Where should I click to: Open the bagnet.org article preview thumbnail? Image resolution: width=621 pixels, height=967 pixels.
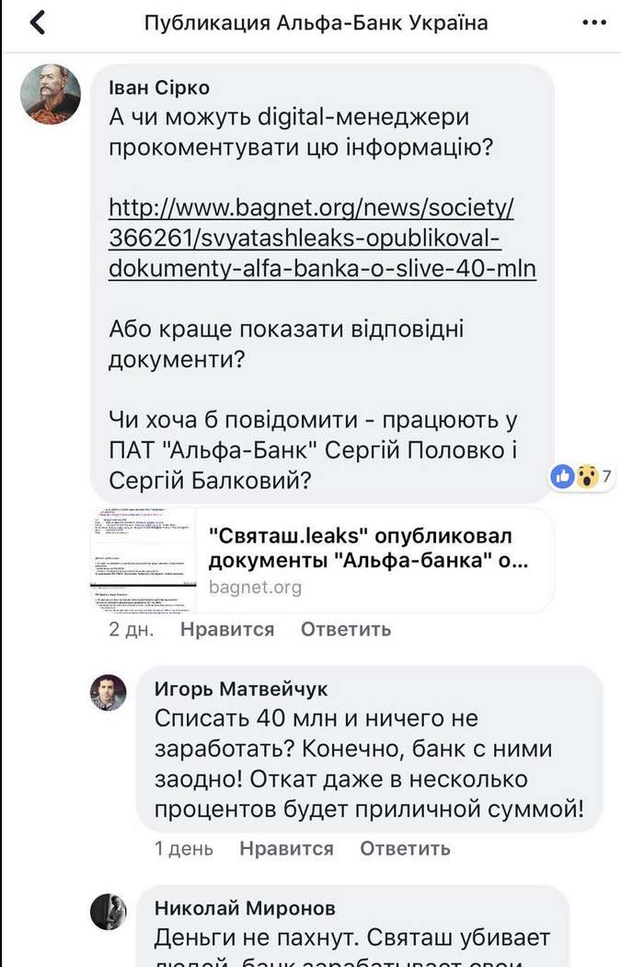tap(143, 560)
